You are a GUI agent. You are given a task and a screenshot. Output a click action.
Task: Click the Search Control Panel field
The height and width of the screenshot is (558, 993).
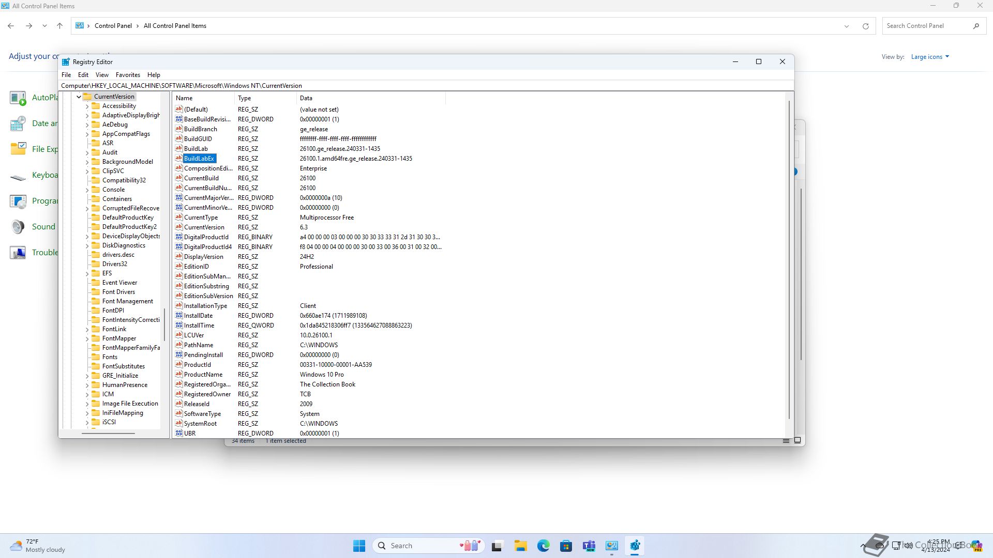pos(926,26)
